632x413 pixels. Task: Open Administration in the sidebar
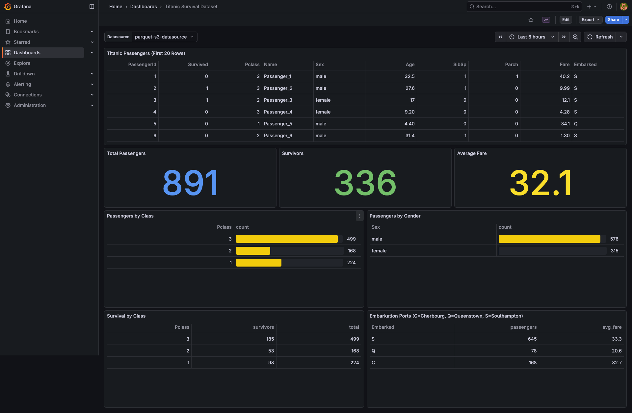coord(30,105)
